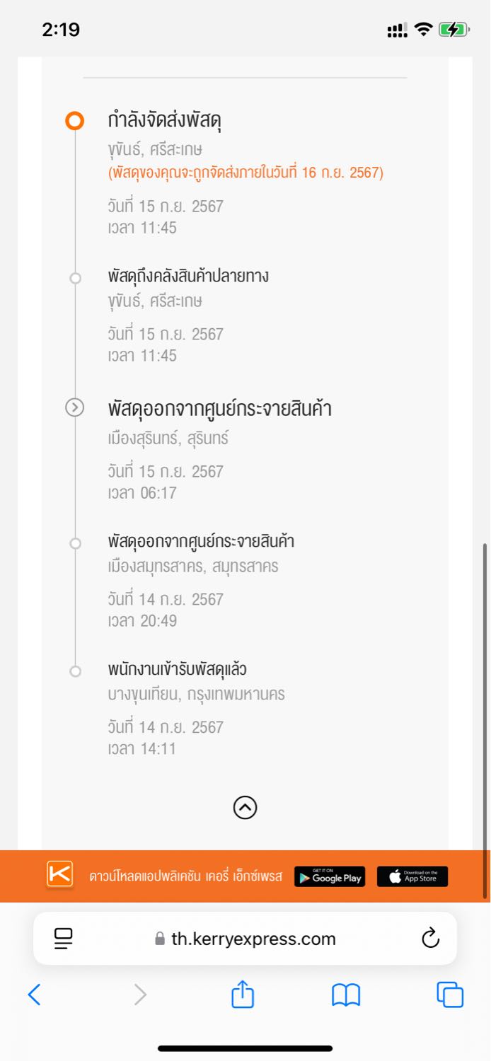Tap the orange 16 ก.ย. 2567 delivery notice
Viewport: 491px width, 1061px height.
(245, 173)
